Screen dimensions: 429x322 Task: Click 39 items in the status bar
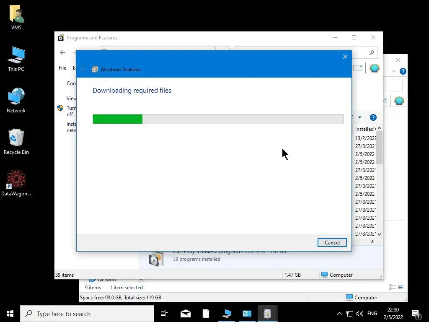point(65,275)
